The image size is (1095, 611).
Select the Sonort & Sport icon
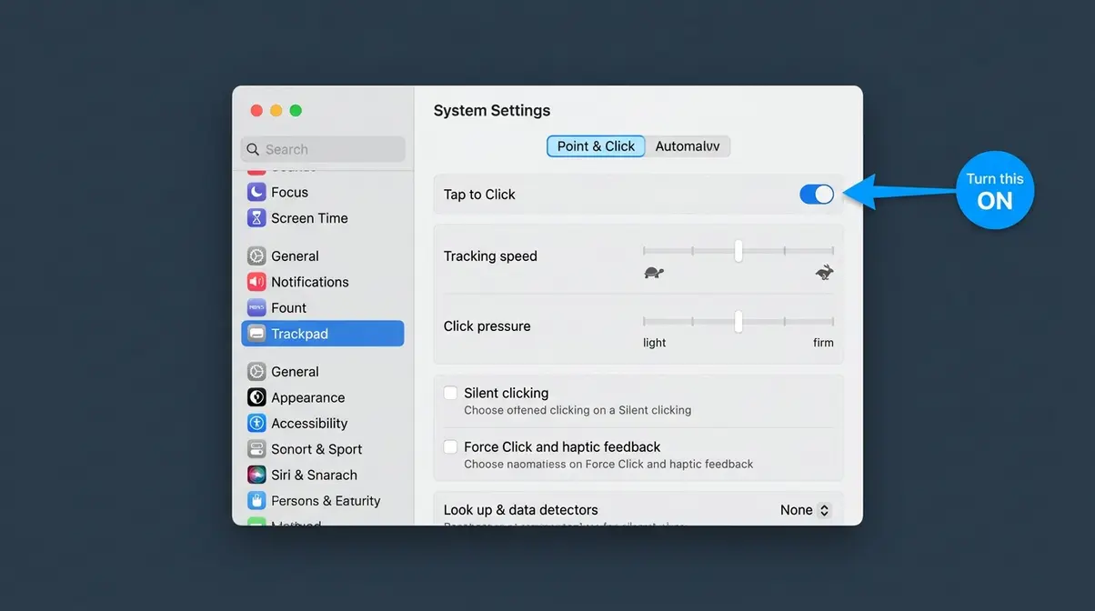pos(256,449)
